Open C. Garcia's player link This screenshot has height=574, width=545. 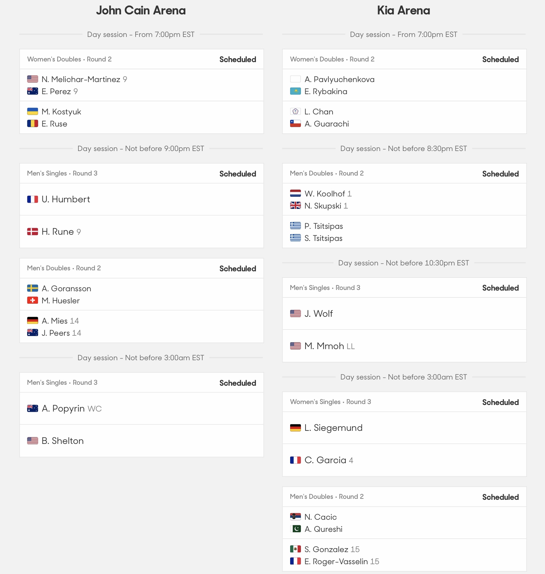(x=325, y=460)
